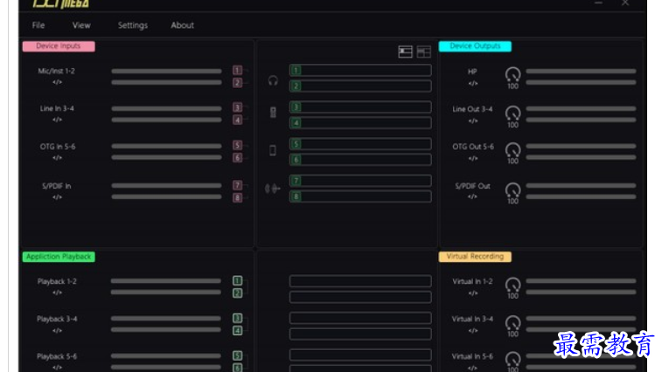Click the Device Inputs label

point(58,46)
